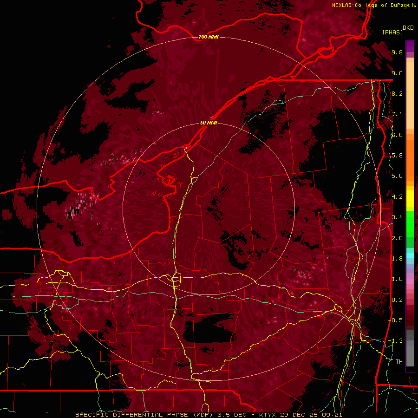Click the 9.0 value on the color scale
Viewport: 418px width, 418px height.
tap(397, 73)
